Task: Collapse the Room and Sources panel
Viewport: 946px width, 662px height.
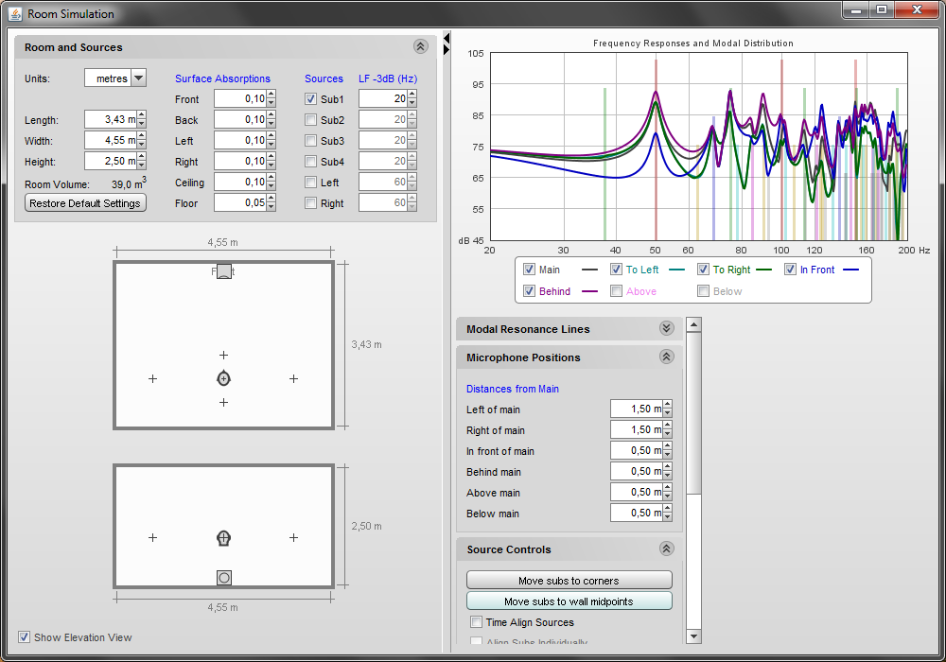Action: [421, 46]
